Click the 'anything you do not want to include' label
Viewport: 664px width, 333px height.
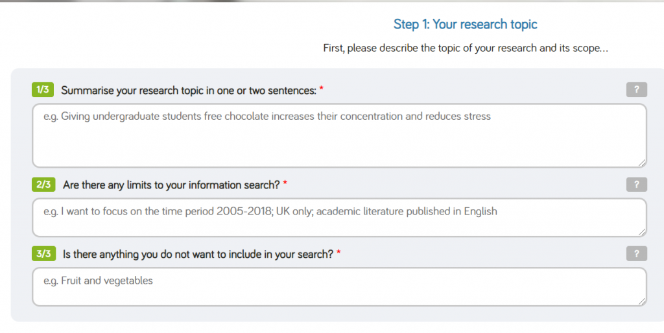coord(198,255)
